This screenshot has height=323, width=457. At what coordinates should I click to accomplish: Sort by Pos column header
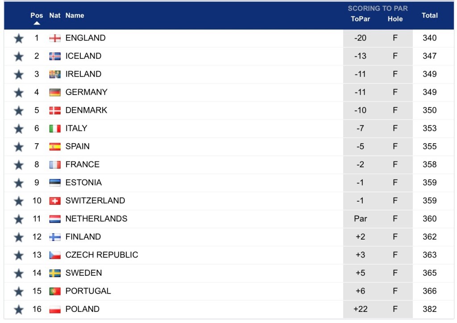point(37,15)
